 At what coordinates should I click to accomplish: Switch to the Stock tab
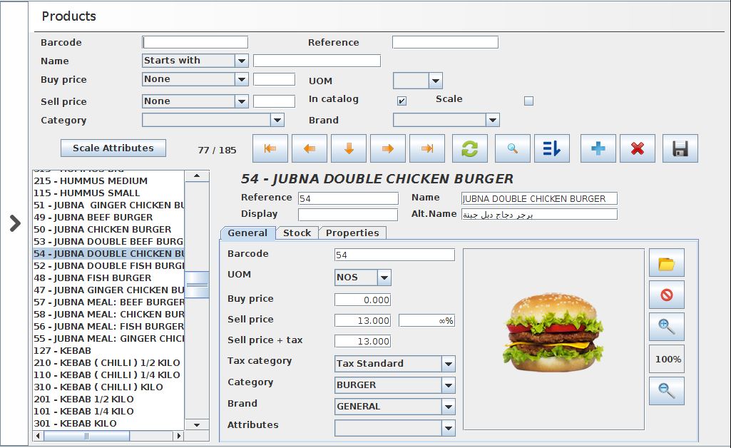[297, 233]
